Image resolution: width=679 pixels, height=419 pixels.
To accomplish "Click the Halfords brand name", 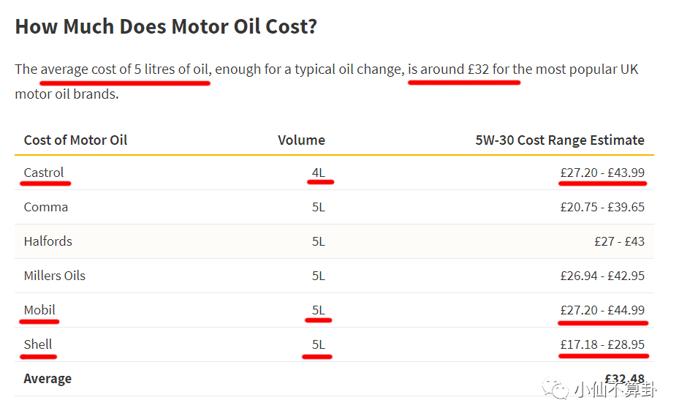I will click(x=48, y=241).
